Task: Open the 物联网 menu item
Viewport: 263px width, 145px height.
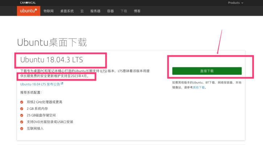Action: 49,11
